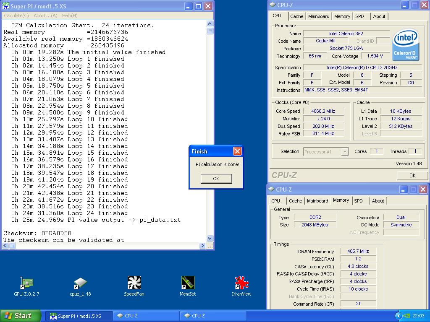Click the NVIDIA tray icon

click(x=407, y=316)
